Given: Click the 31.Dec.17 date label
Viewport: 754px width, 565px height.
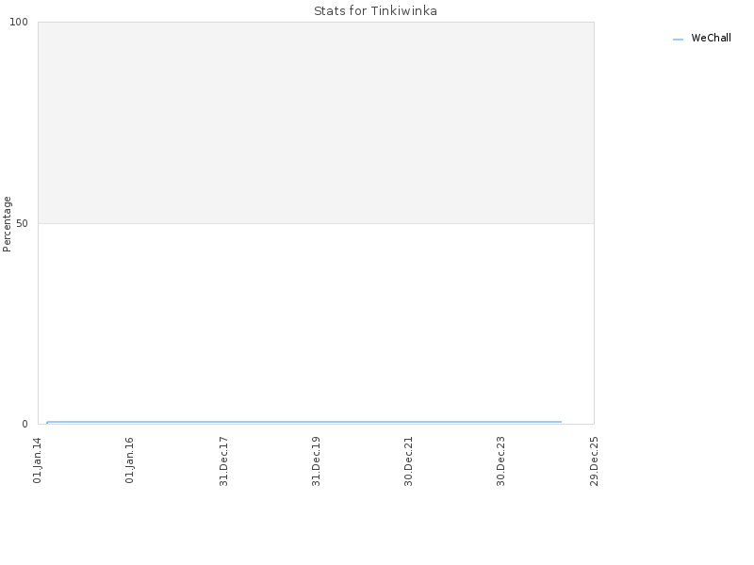Looking at the screenshot, I should (x=223, y=461).
